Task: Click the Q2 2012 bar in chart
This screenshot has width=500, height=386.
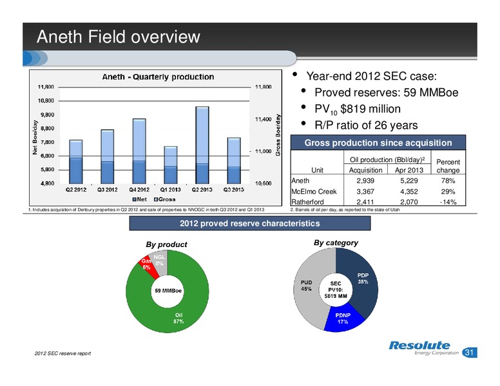Action: click(x=76, y=161)
